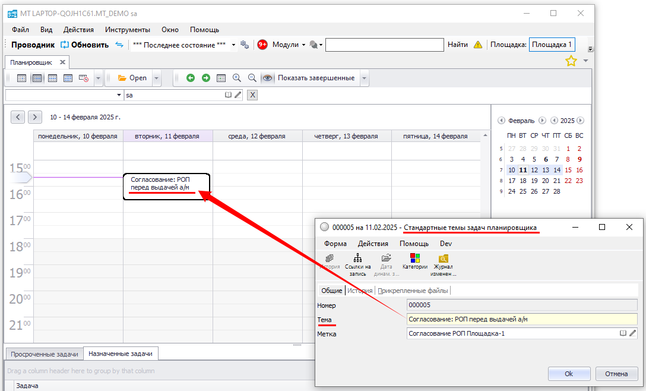646x391 pixels.
Task: Expand the Open button dropdown arrow
Action: point(156,78)
